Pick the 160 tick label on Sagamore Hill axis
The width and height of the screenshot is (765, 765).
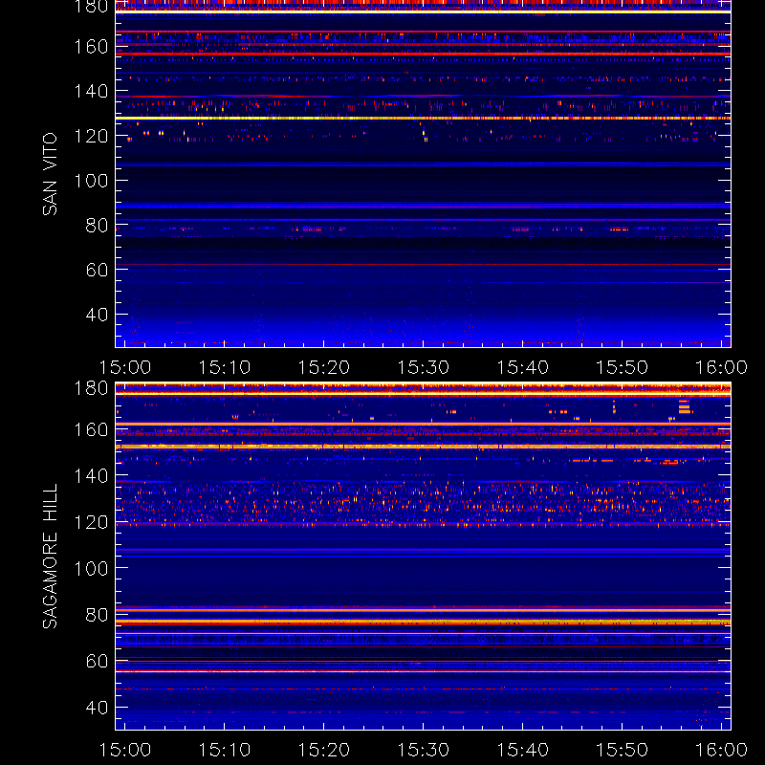(x=91, y=429)
